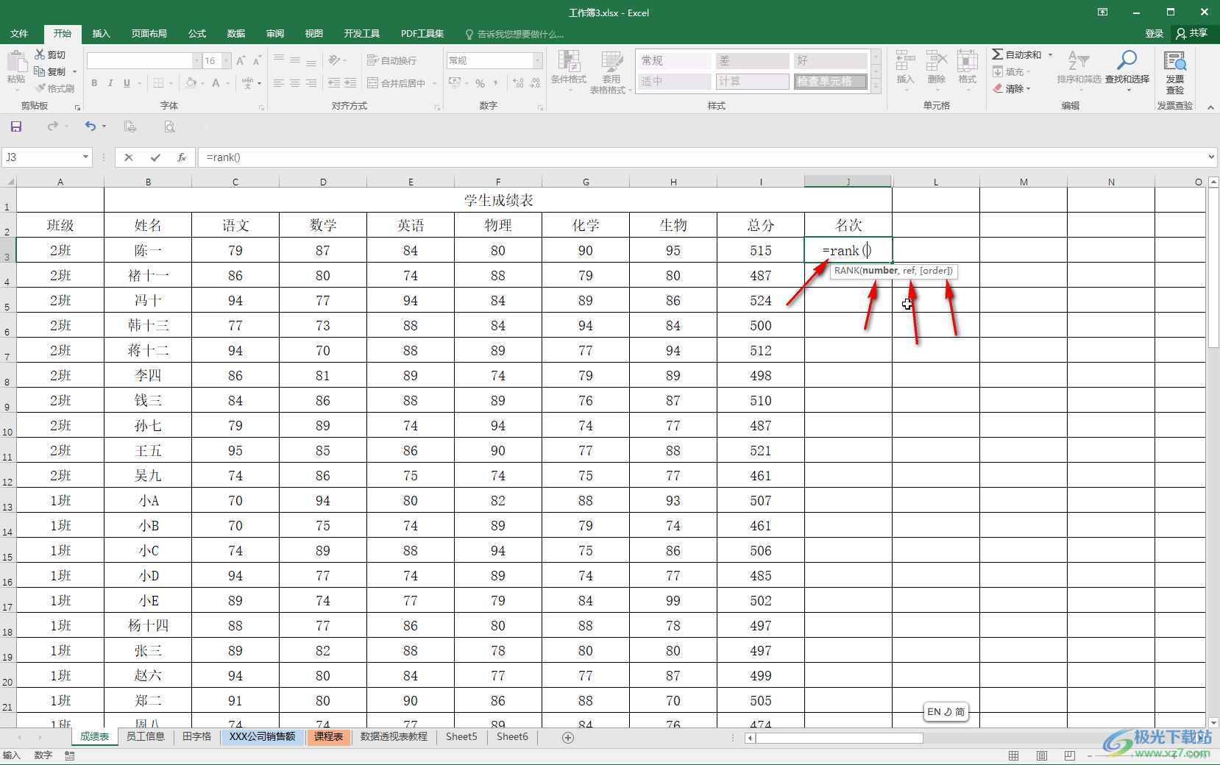Click the Format Painter brush icon

pos(40,88)
